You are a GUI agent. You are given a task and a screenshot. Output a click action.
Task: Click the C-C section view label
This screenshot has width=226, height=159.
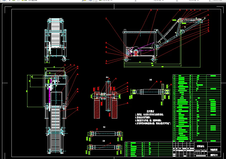point(104,127)
